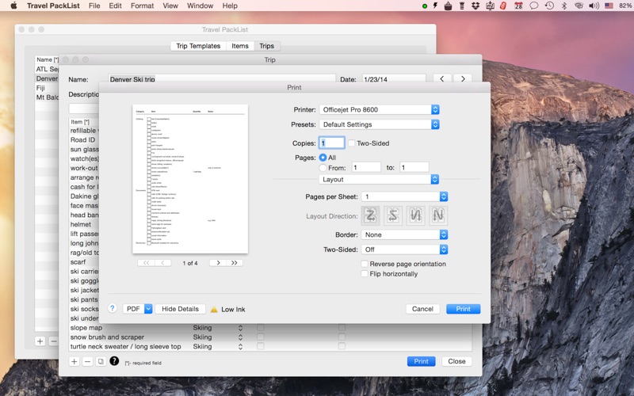Image resolution: width=634 pixels, height=396 pixels.
Task: Open the Border dropdown
Action: point(404,234)
